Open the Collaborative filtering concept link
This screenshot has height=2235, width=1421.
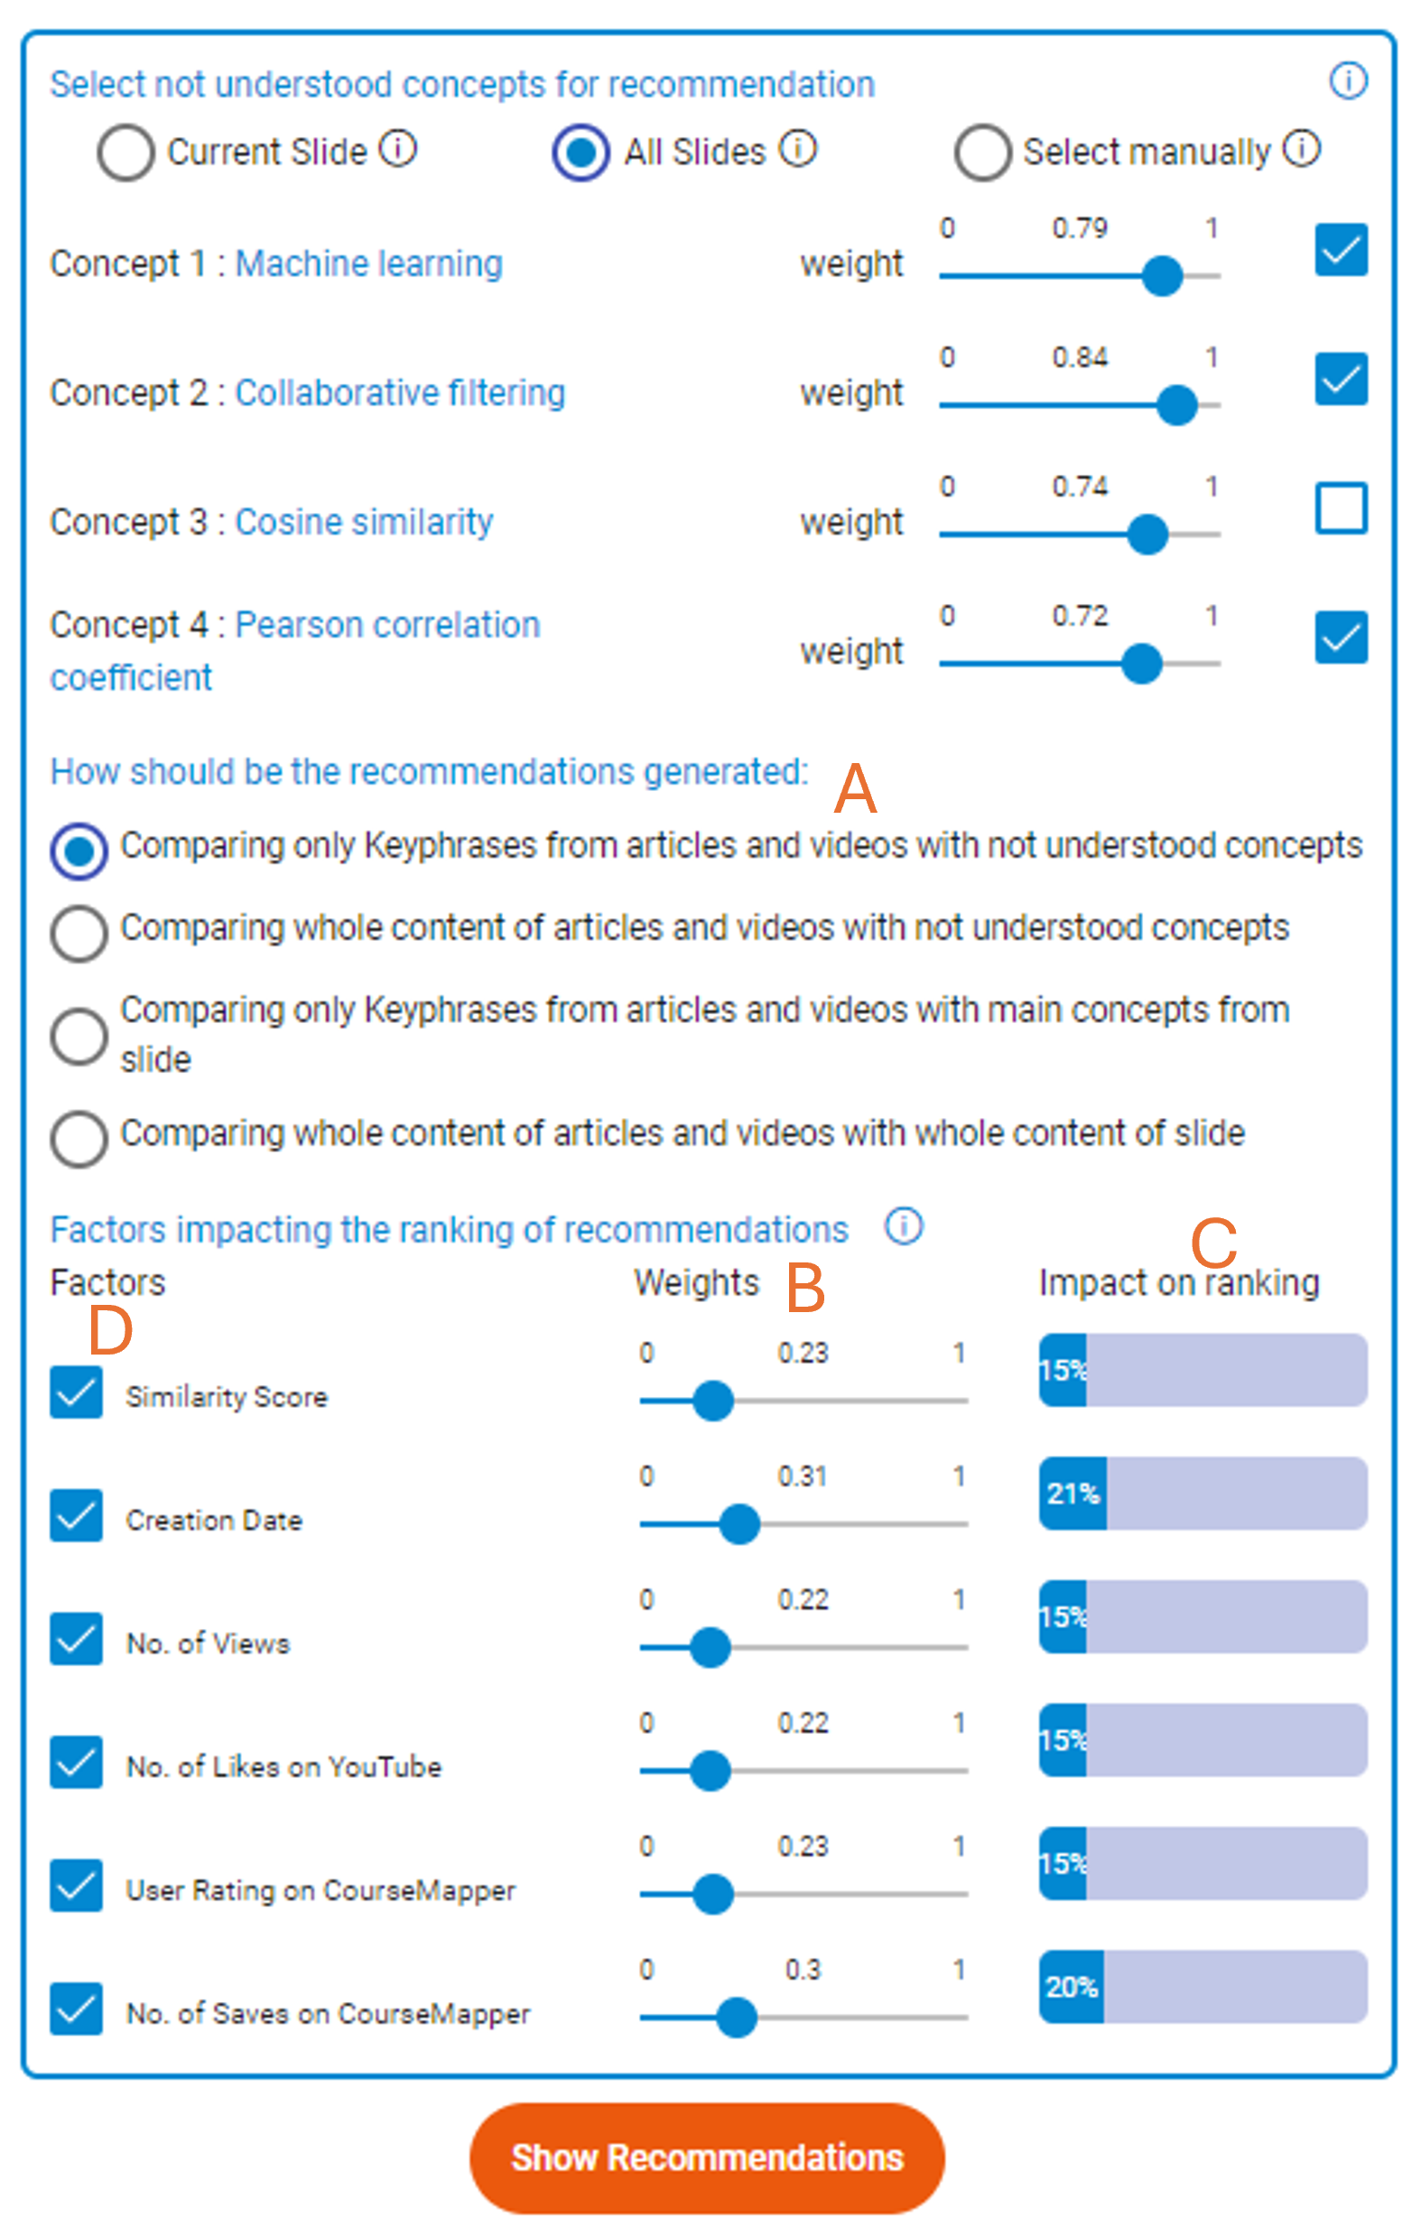[x=400, y=393]
